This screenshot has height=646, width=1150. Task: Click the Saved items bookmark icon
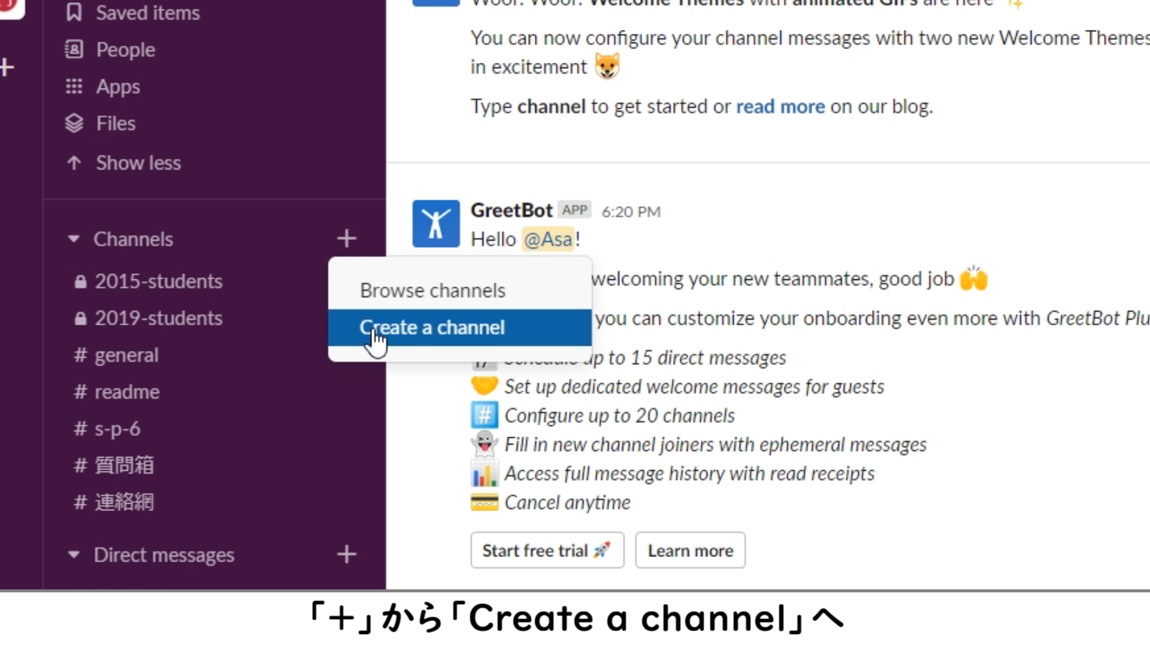click(74, 13)
